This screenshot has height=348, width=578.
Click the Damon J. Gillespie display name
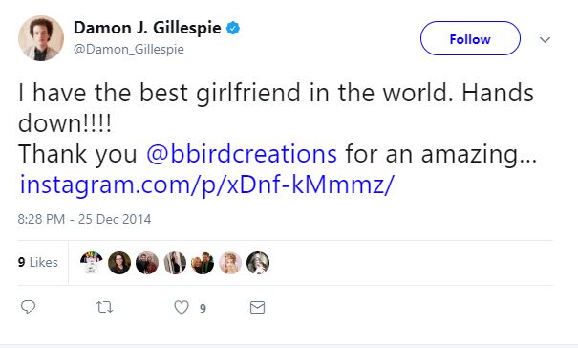[x=147, y=28]
